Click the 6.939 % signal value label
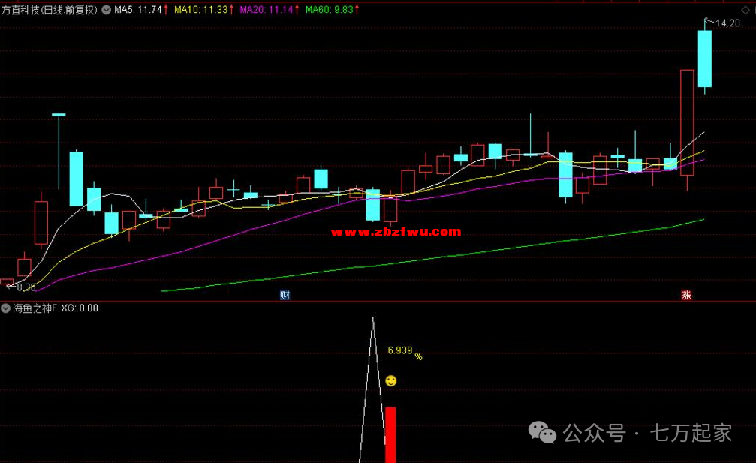 coord(405,352)
